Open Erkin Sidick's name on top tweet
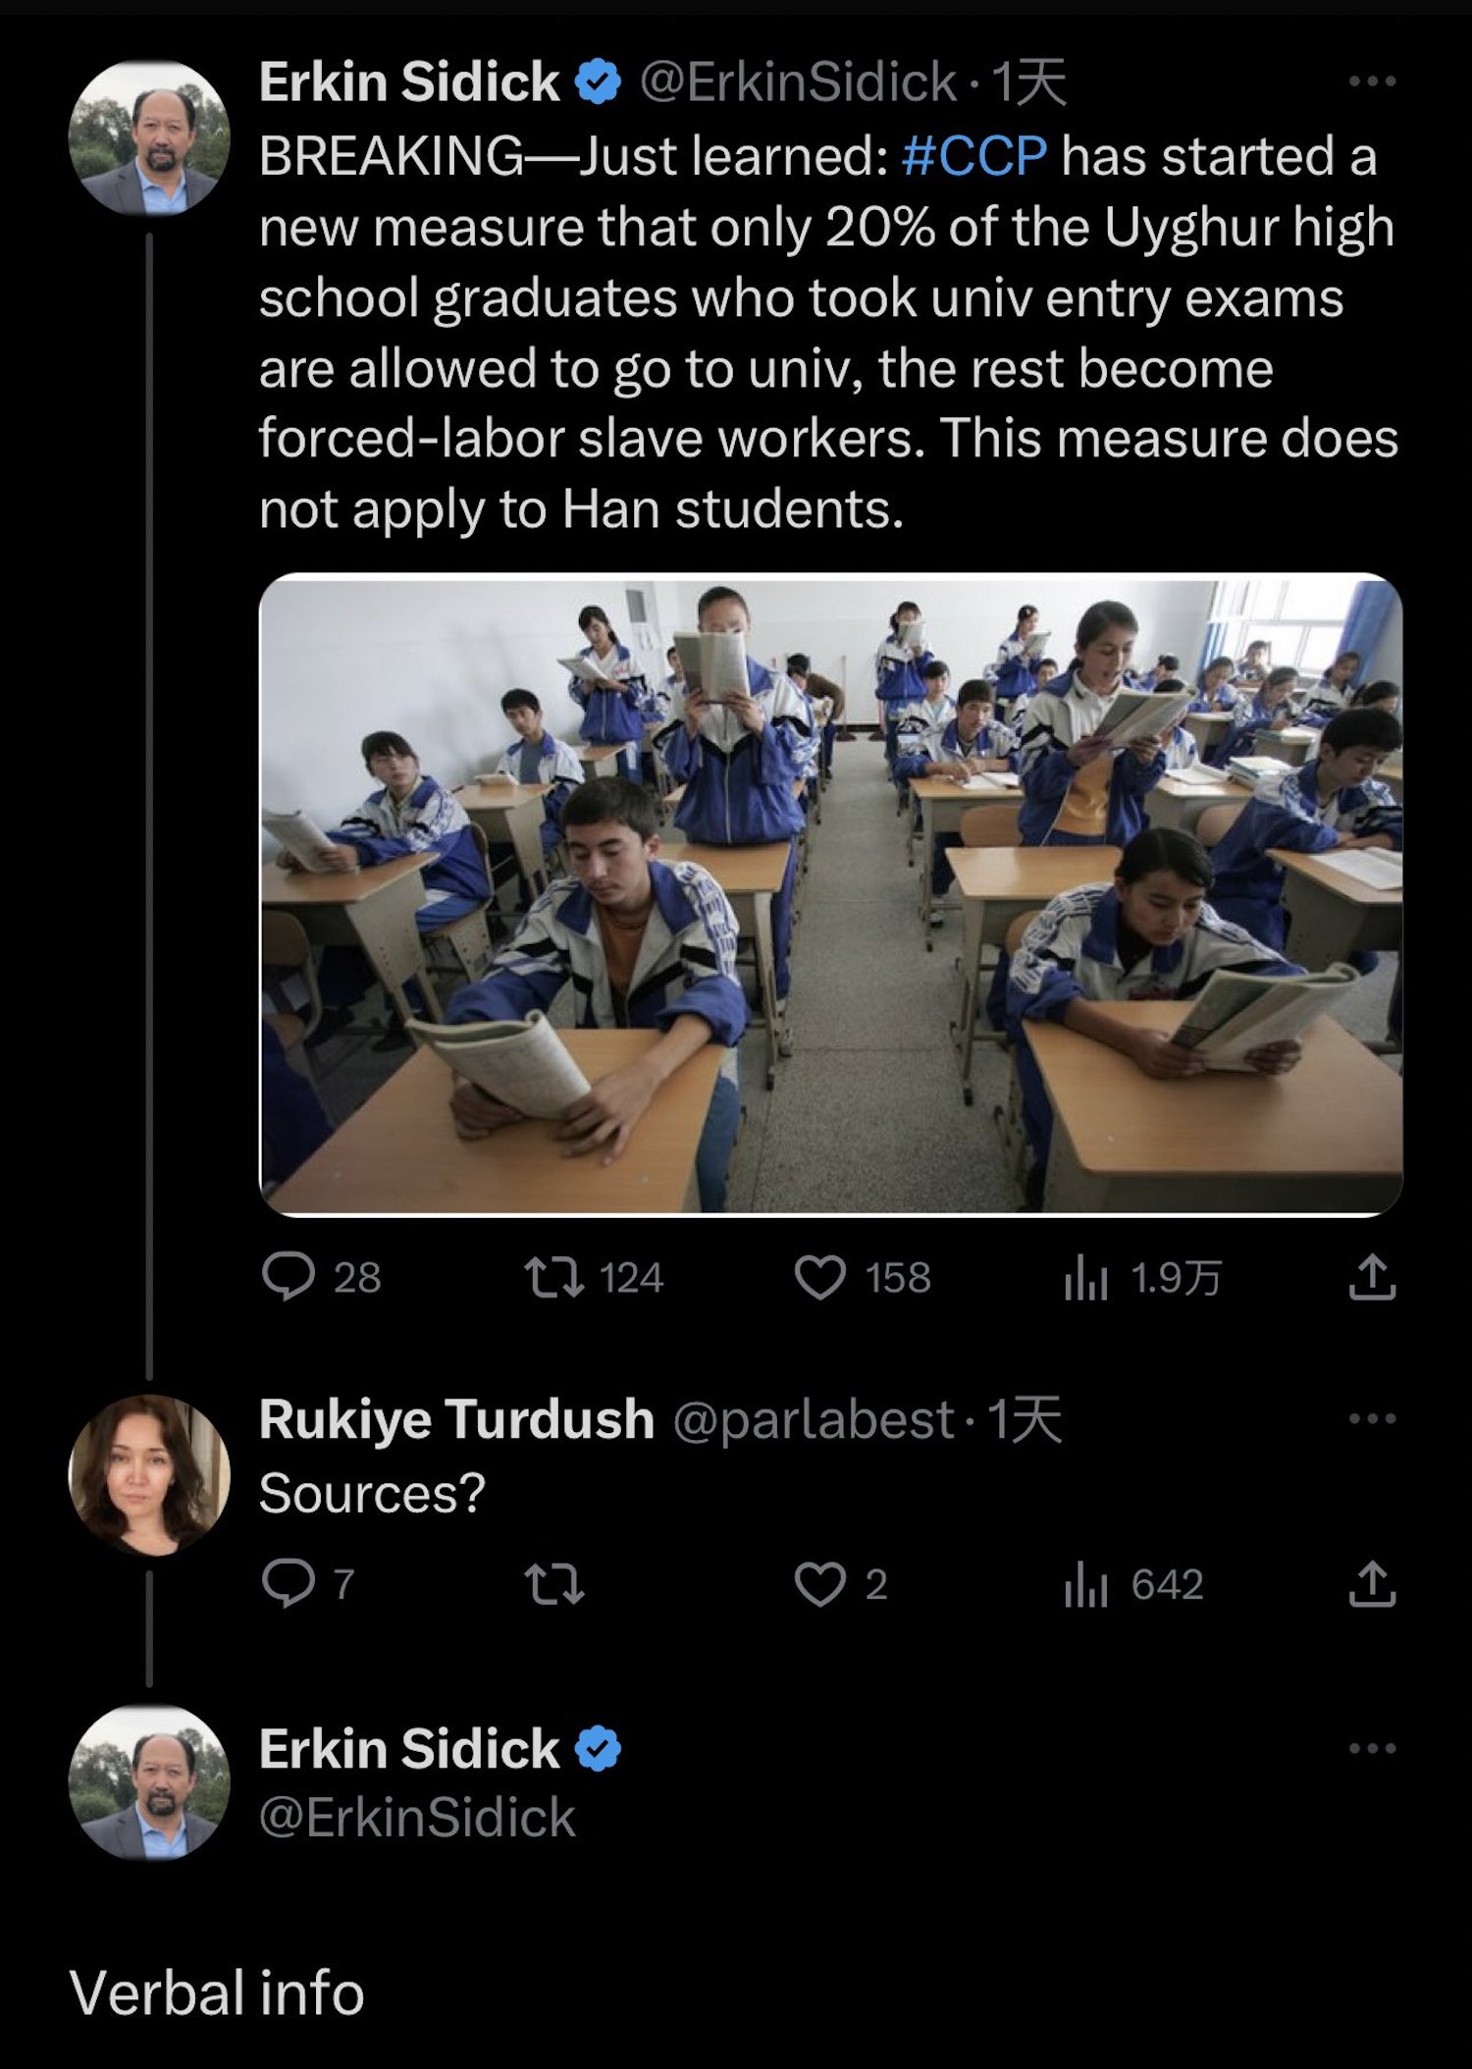Viewport: 1472px width, 2069px height. (408, 81)
